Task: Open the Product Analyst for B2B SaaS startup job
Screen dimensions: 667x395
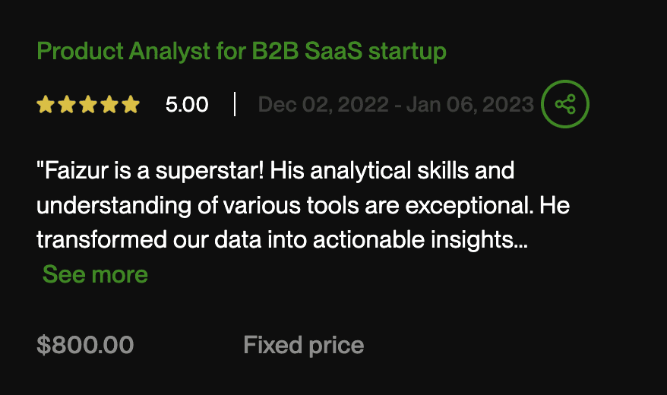Action: (241, 52)
